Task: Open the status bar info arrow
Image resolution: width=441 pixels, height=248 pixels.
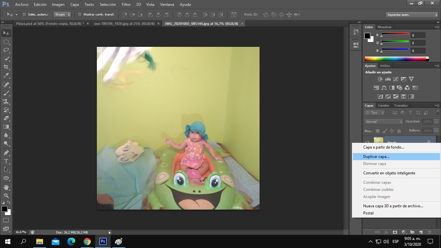Action: click(x=109, y=232)
